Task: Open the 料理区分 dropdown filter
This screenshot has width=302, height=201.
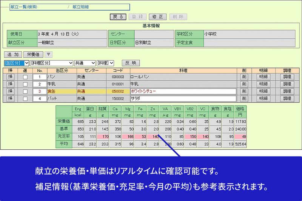Action: point(52,63)
